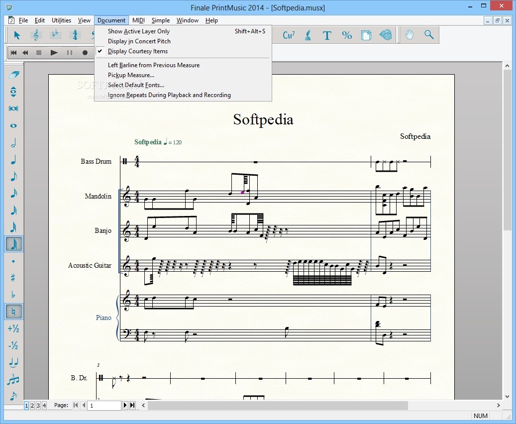This screenshot has width=516, height=424.
Task: Start playback with the Play button
Action: (x=54, y=53)
